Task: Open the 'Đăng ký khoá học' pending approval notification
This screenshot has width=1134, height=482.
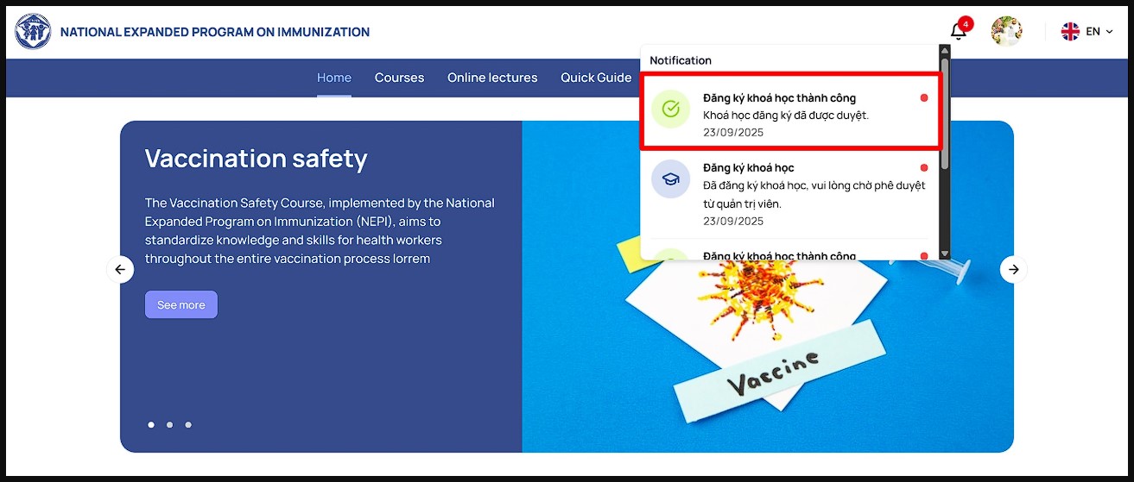Action: click(x=790, y=194)
